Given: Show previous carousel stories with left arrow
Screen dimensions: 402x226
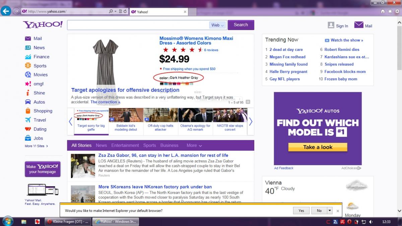Looking at the screenshot, I should [x=71, y=121].
